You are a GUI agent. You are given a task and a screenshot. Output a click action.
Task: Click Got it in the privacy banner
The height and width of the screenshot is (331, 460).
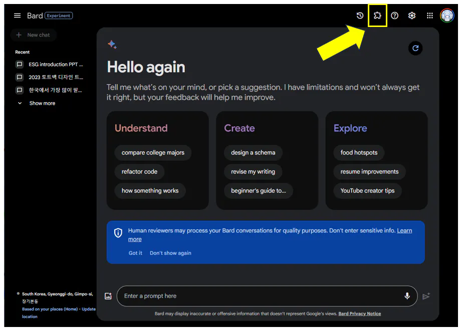tap(135, 253)
